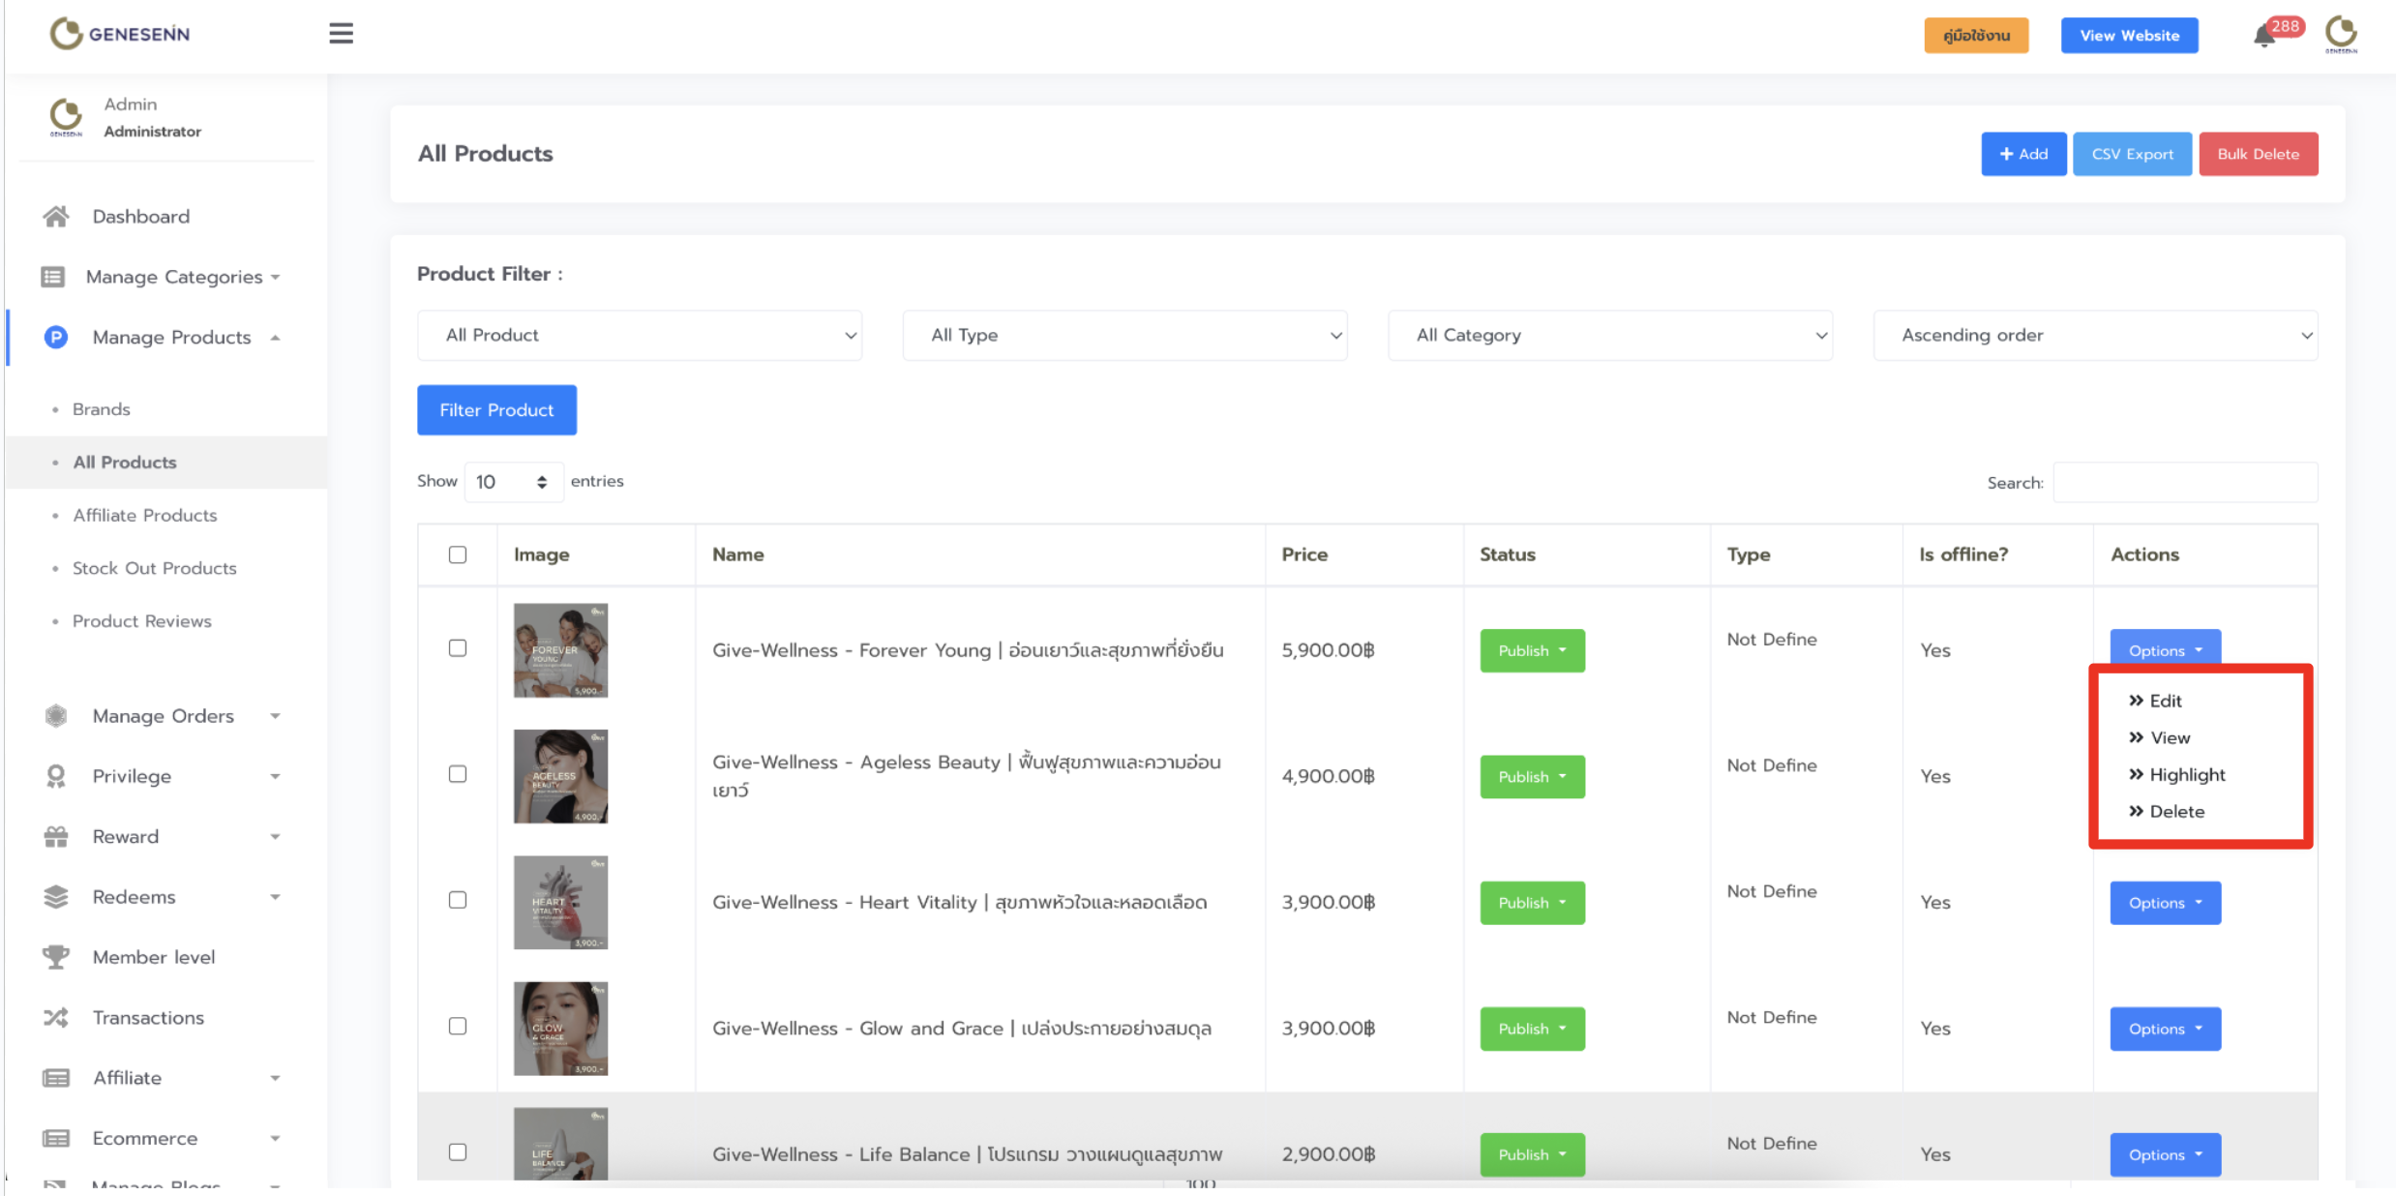Open the All Category dropdown

(1609, 335)
